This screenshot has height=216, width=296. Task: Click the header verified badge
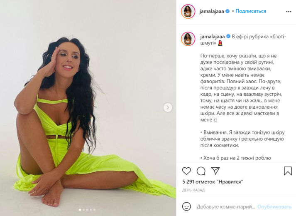click(x=228, y=11)
